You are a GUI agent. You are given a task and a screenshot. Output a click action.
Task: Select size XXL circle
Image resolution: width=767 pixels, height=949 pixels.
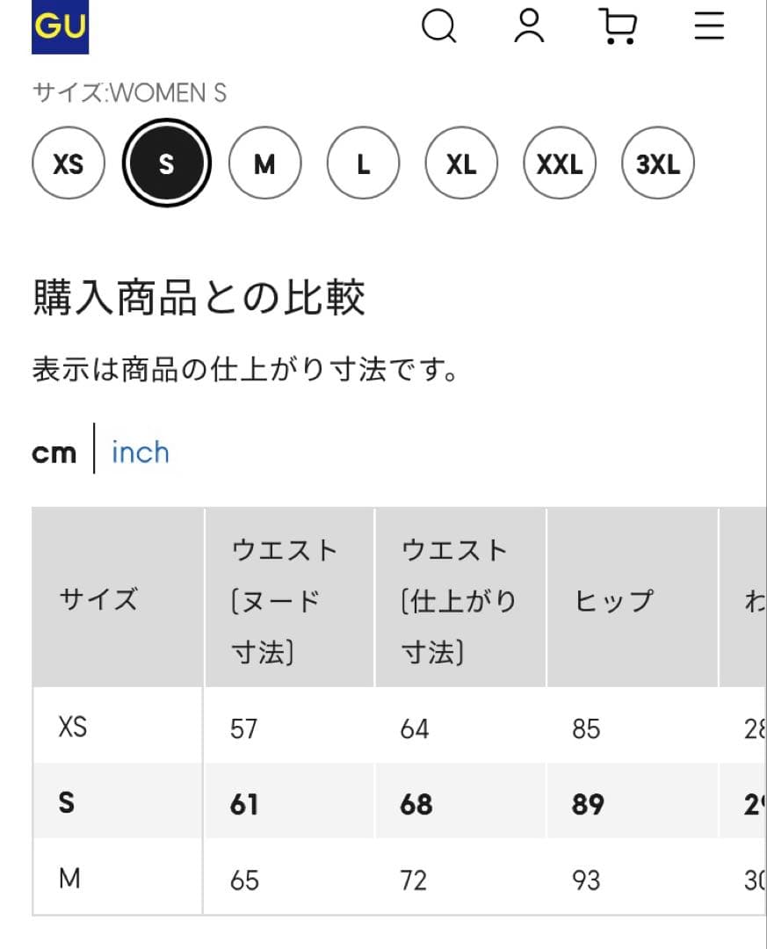pyautogui.click(x=560, y=163)
